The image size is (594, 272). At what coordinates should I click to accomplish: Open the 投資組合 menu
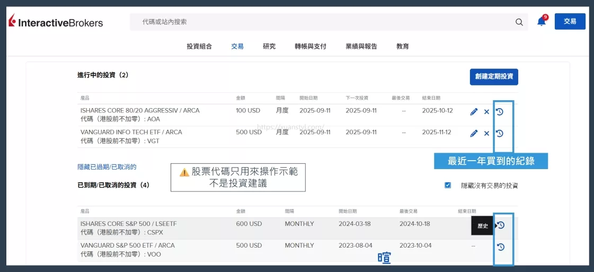pyautogui.click(x=199, y=47)
